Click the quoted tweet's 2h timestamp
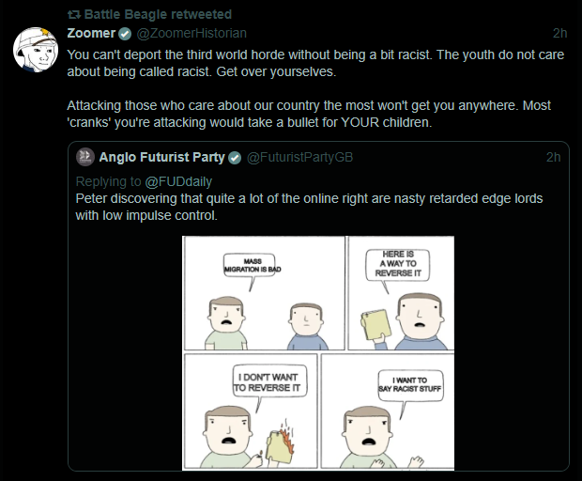582x481 pixels. (x=552, y=157)
